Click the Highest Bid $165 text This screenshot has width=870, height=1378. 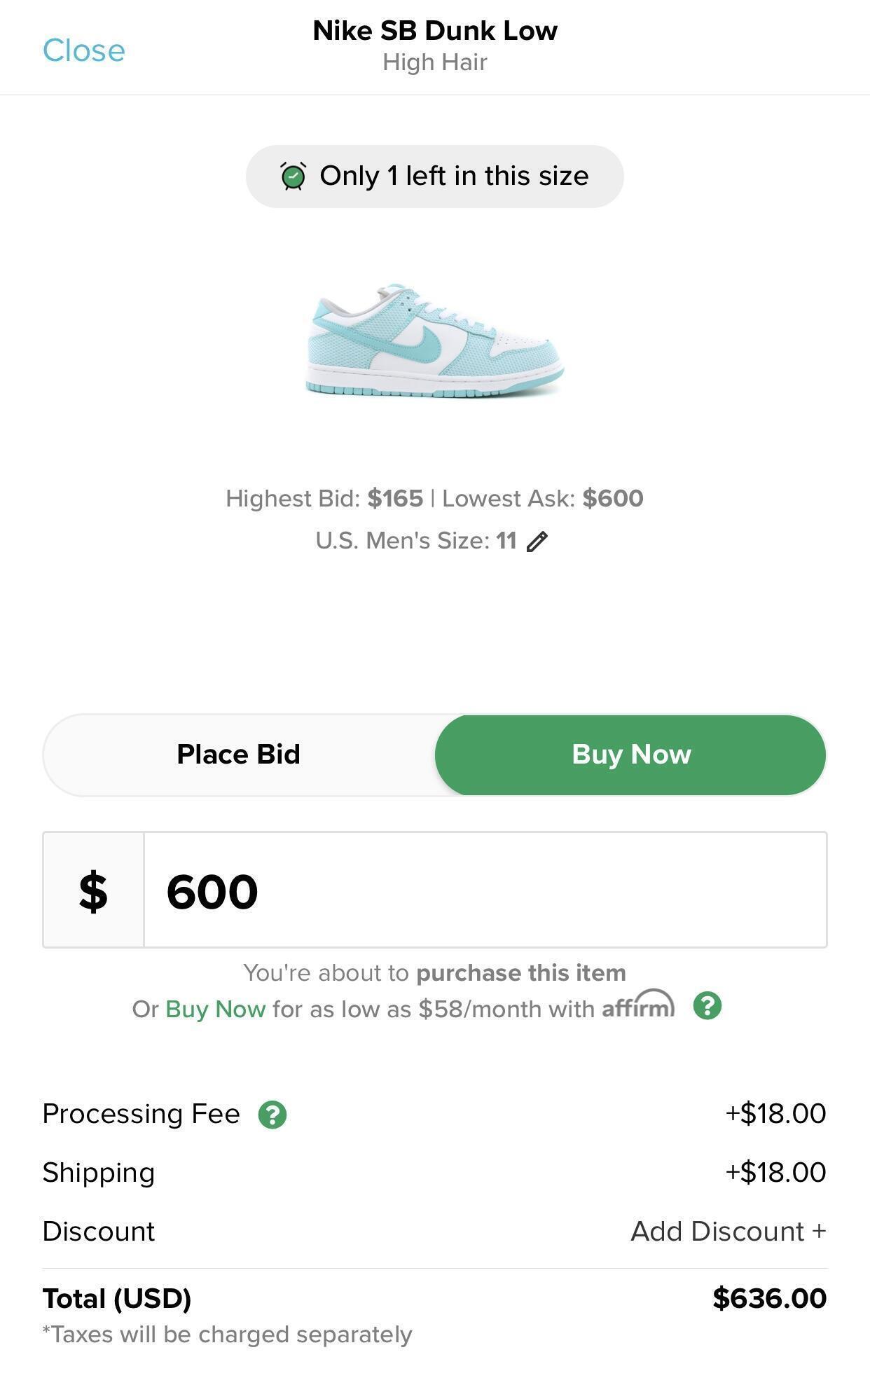pos(324,499)
